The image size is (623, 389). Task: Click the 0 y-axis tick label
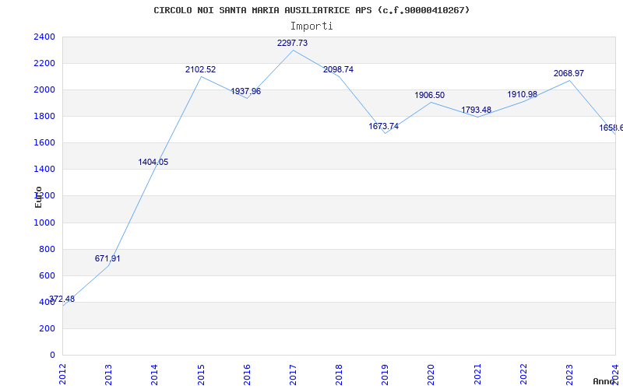tap(52, 356)
